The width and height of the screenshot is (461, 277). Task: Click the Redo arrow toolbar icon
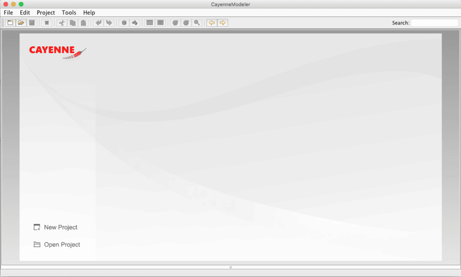[109, 23]
